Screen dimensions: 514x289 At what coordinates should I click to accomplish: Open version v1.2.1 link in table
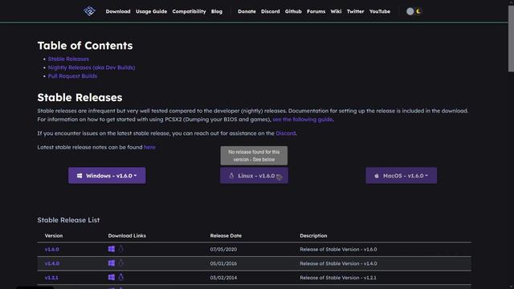(51, 278)
